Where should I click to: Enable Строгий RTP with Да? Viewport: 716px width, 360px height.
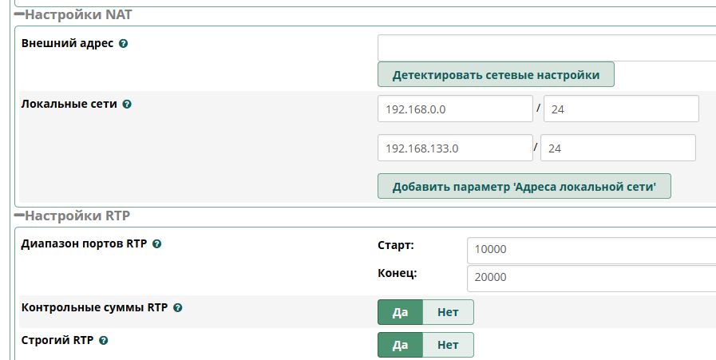pos(400,345)
